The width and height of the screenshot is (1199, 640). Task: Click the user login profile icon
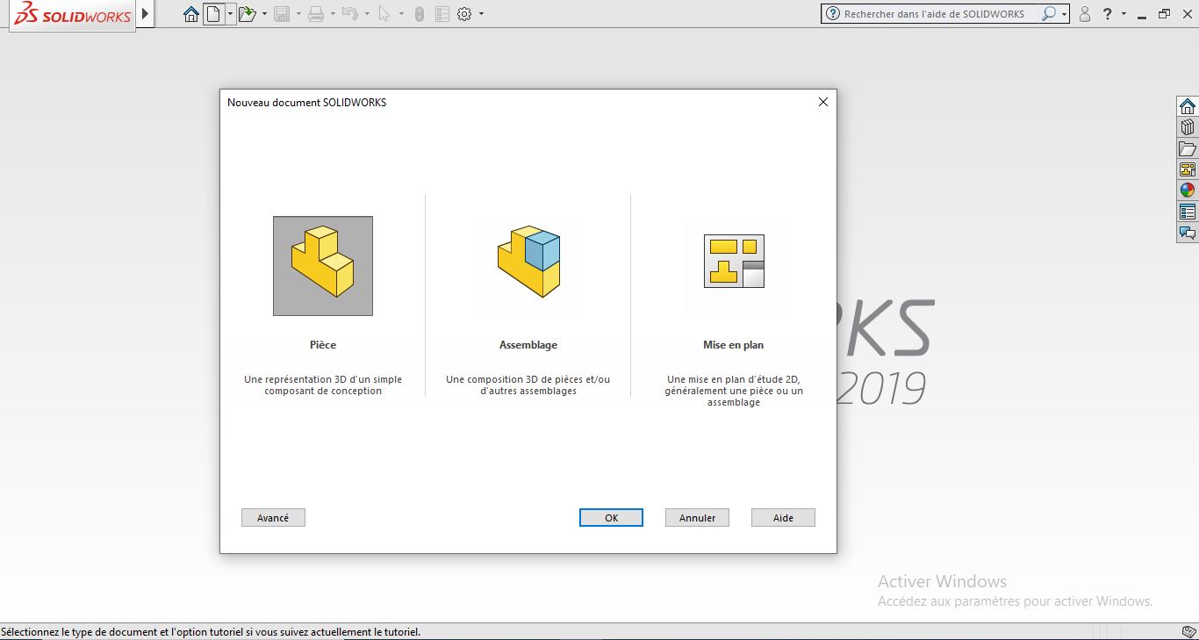(1085, 14)
